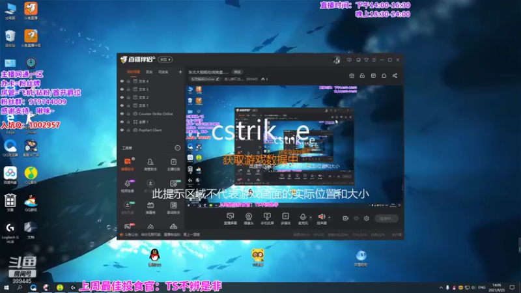Add a 多媒体 media source

coord(285,219)
